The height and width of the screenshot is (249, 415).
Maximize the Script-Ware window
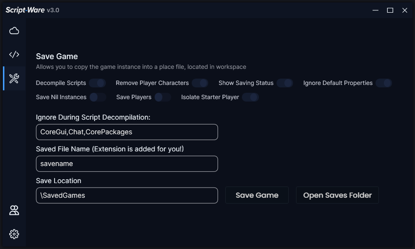point(390,10)
